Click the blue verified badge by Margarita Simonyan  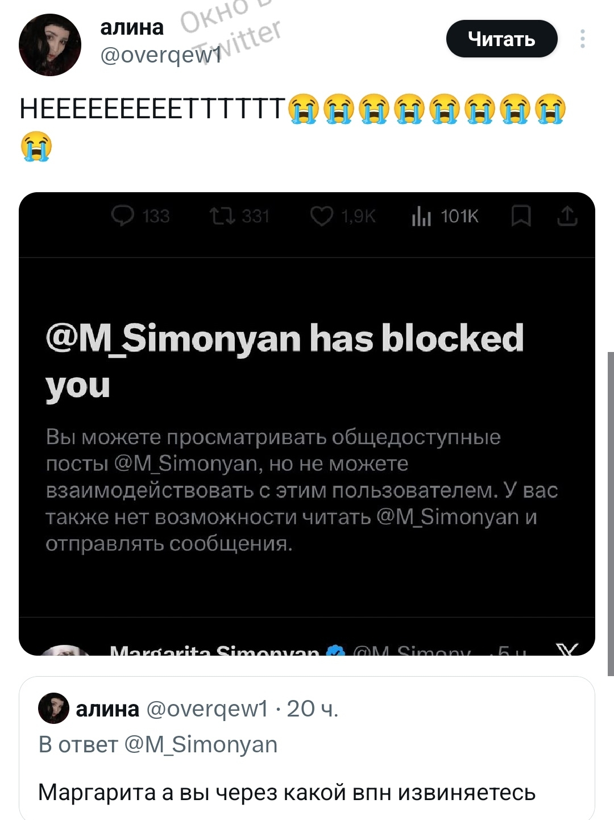[337, 652]
